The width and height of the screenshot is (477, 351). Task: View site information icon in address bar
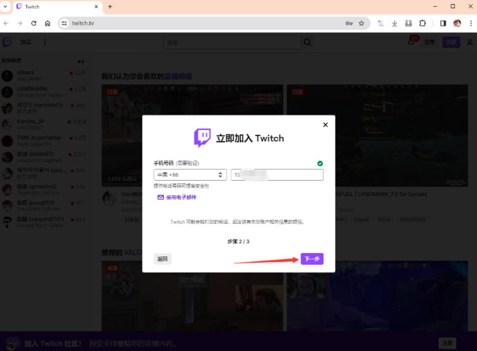[64, 23]
